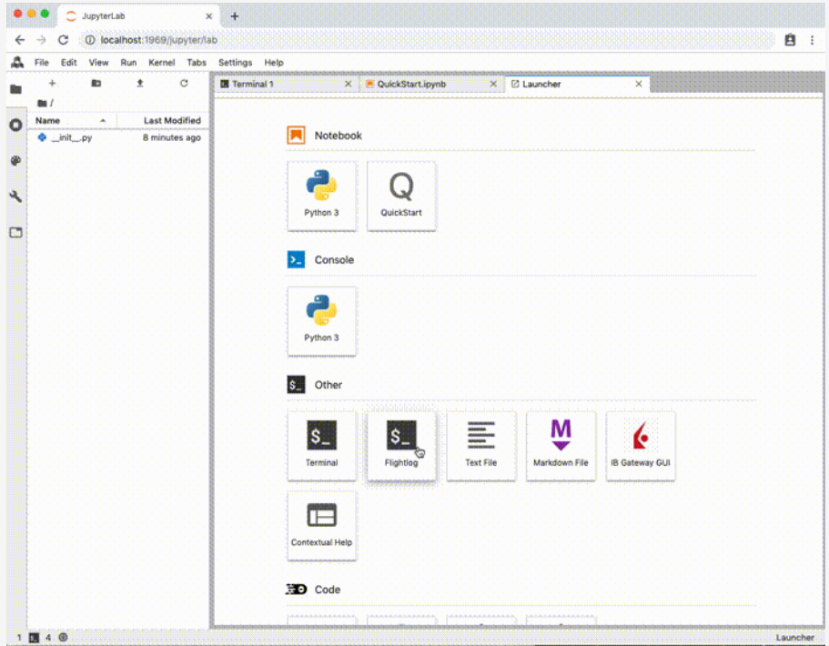Create a new Markdown File
829x646 pixels.
561,445
